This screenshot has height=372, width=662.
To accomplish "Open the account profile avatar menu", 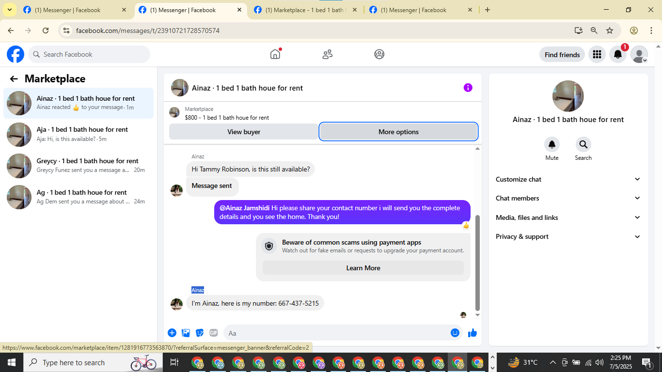I will pos(639,55).
